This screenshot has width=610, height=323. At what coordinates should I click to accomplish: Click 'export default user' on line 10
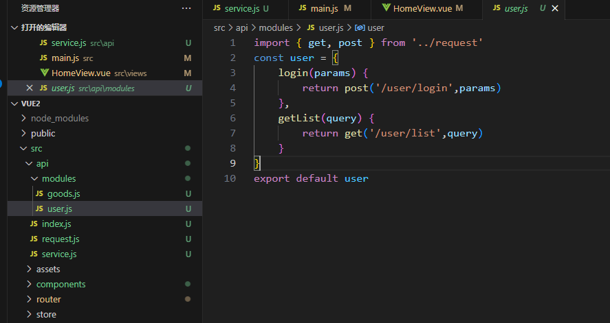tap(311, 178)
